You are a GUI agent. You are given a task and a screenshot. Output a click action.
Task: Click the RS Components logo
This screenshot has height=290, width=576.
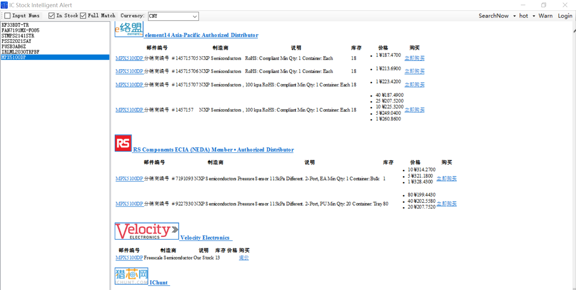[123, 143]
